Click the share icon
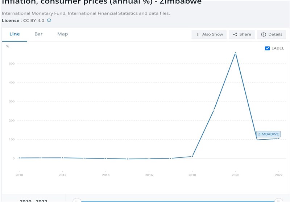This screenshot has width=290, height=202. coord(235,34)
